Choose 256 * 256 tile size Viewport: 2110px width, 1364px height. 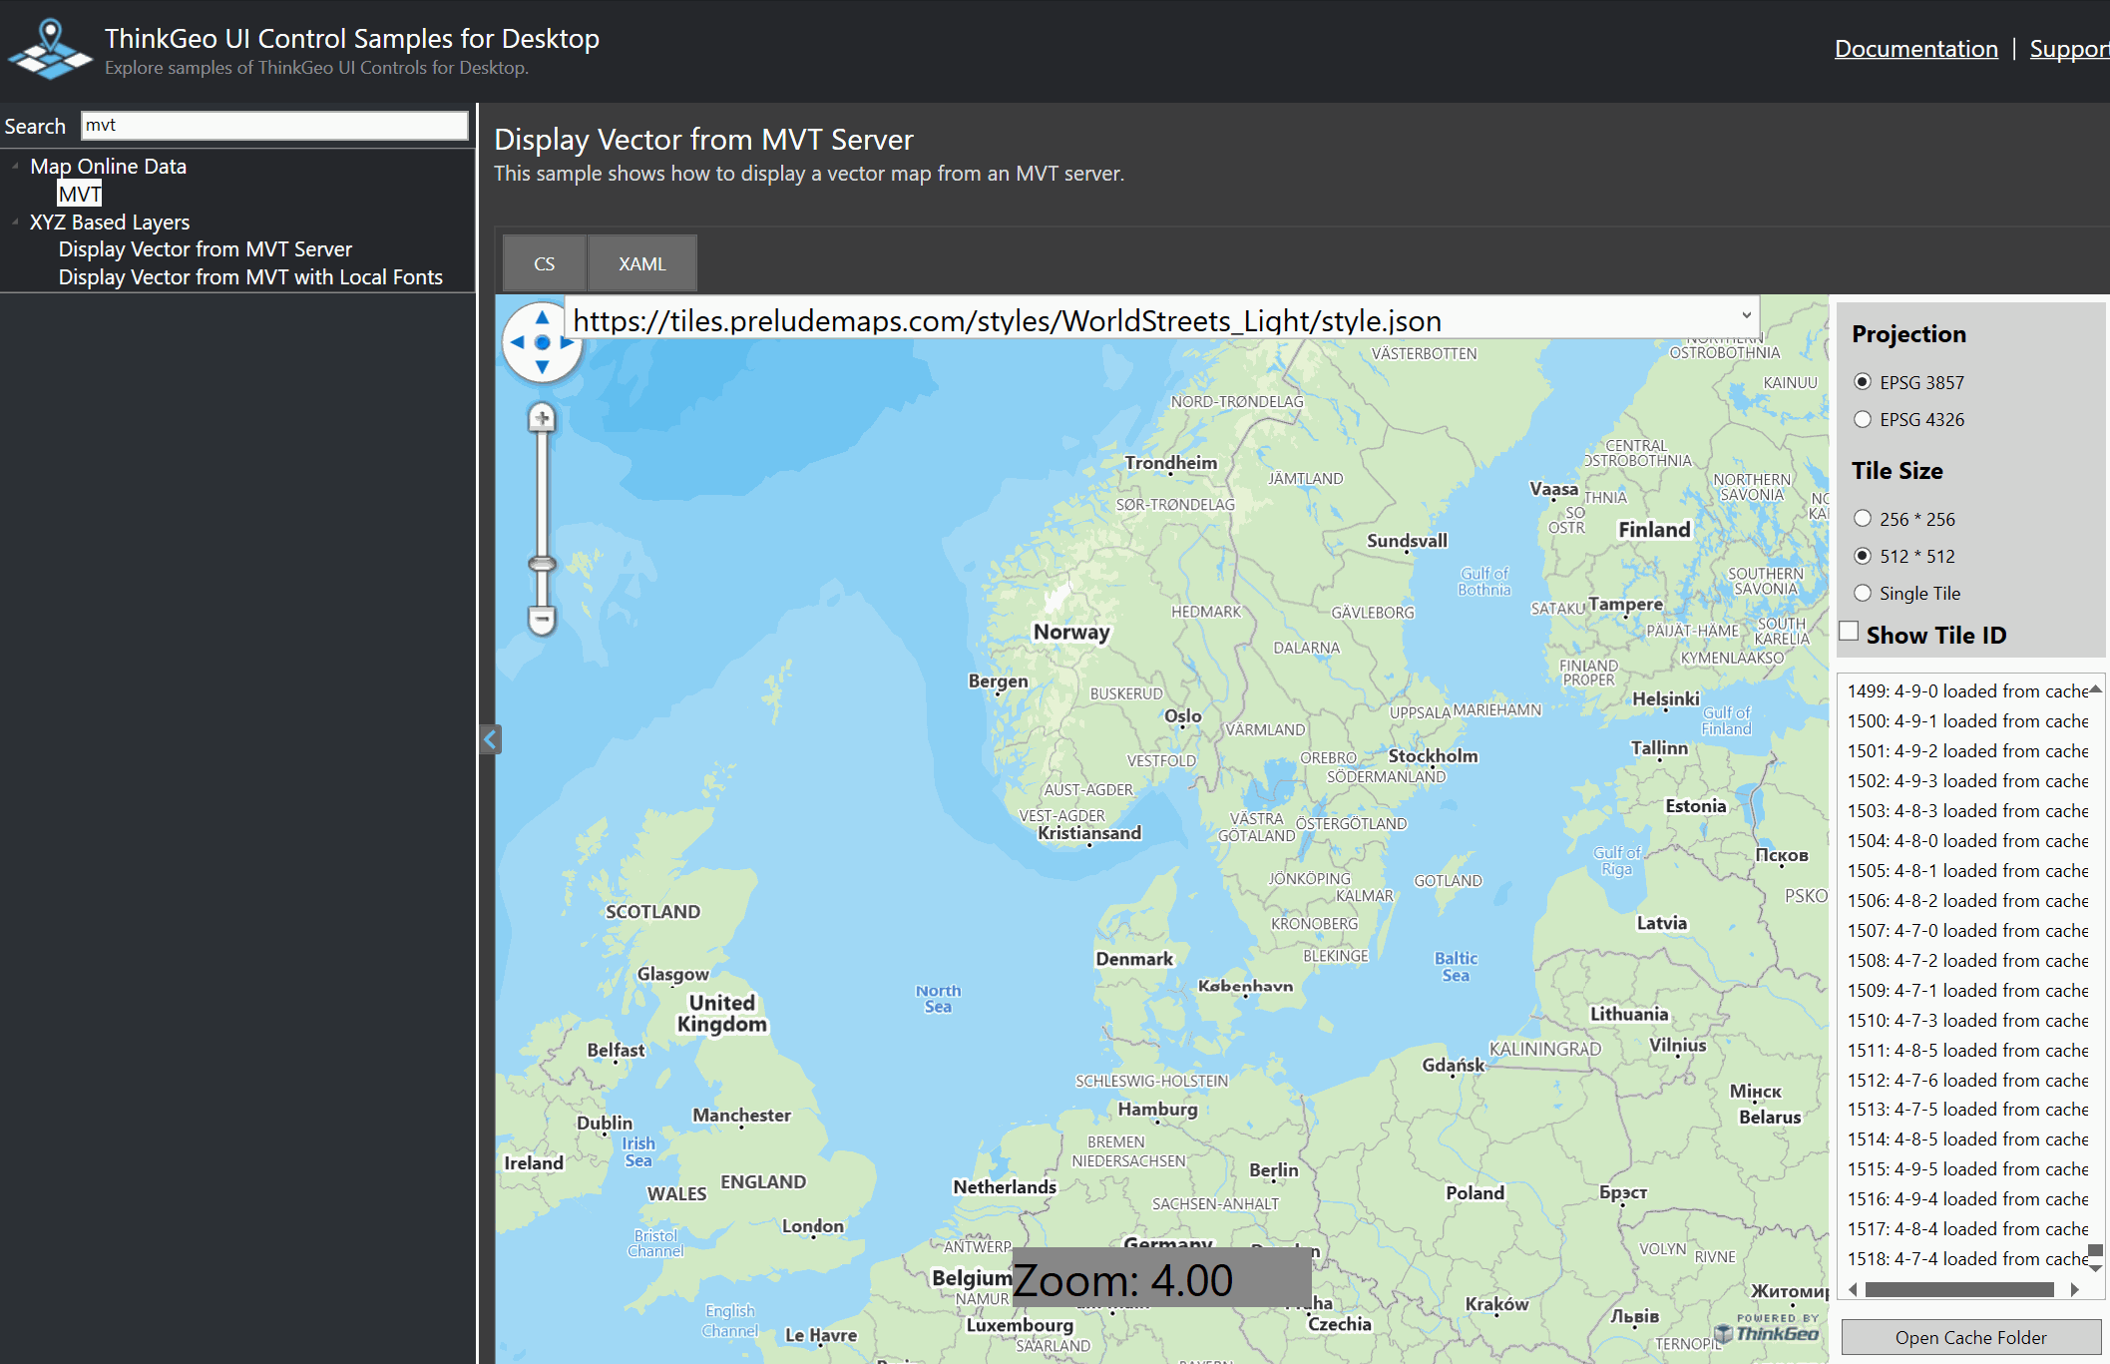(x=1863, y=519)
